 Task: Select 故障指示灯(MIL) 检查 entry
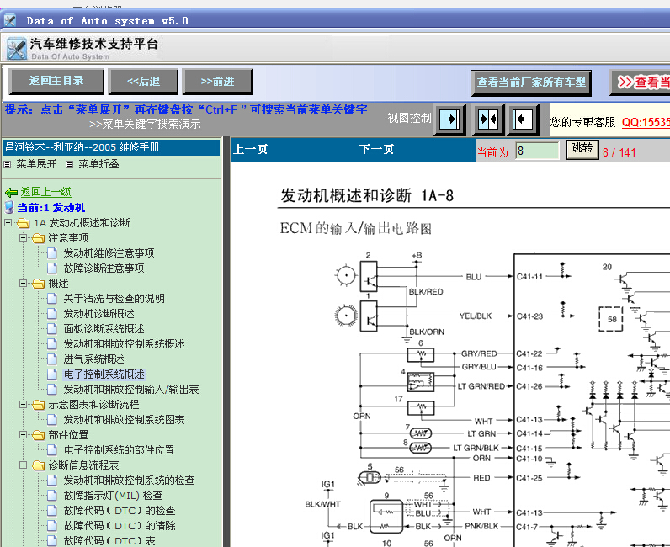click(x=113, y=496)
